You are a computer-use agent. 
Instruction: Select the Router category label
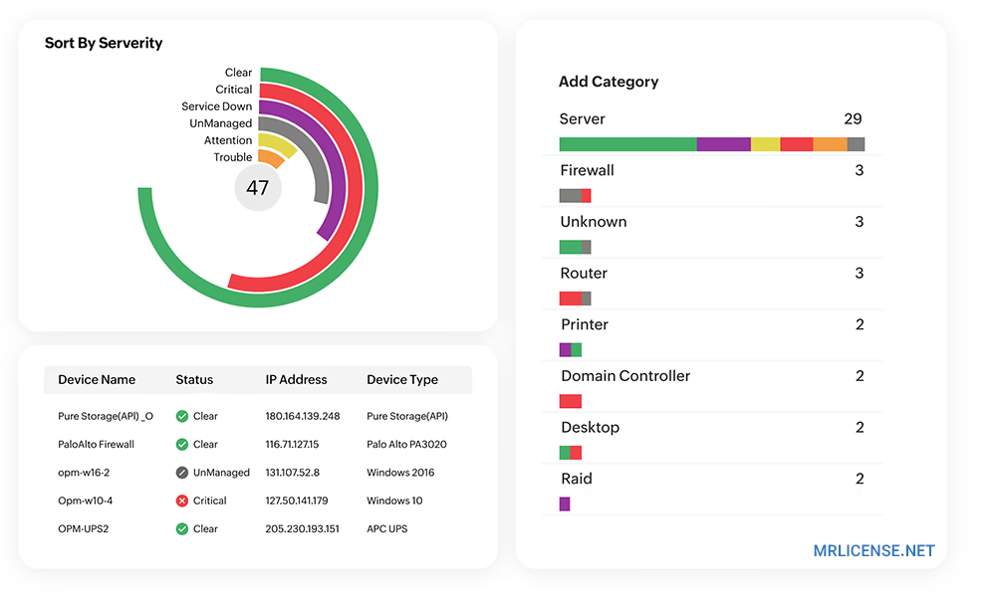pyautogui.click(x=584, y=273)
